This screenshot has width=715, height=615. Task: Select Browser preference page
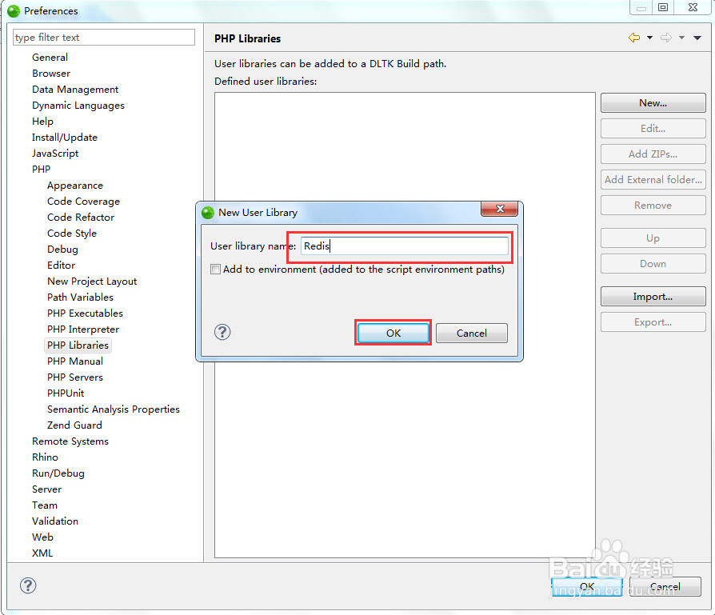tap(51, 74)
